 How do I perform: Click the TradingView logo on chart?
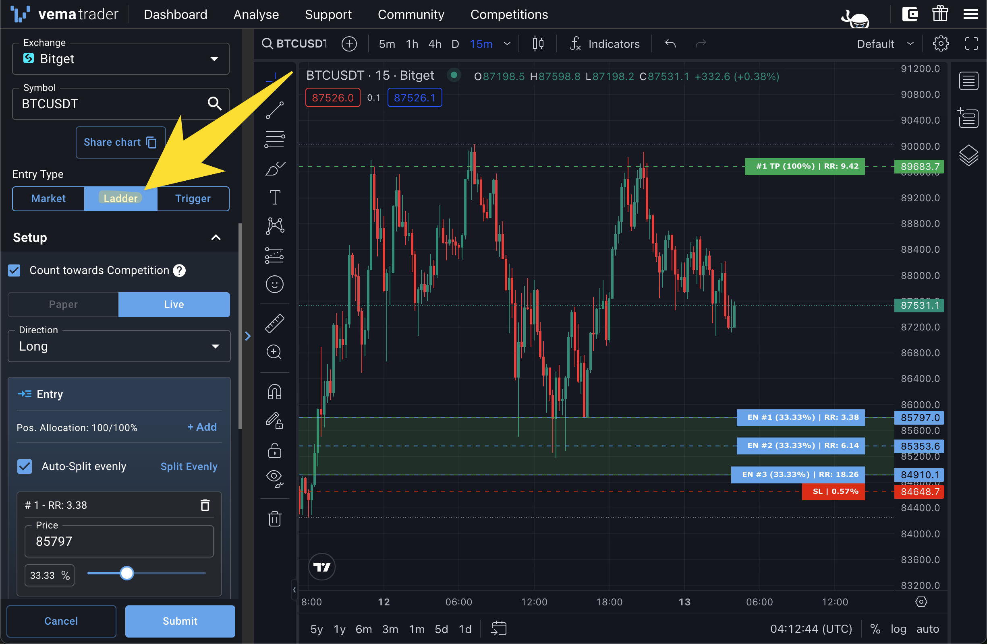tap(322, 566)
